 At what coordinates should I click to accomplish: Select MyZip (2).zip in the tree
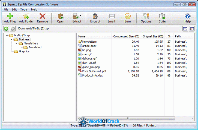22,36
